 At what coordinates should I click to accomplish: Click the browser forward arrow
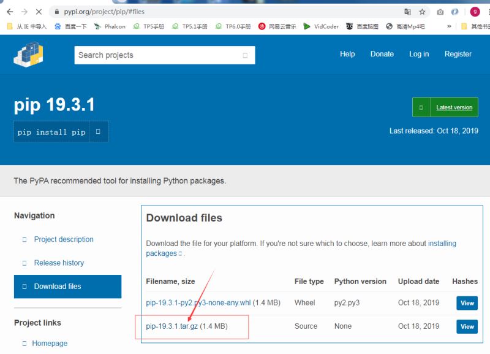click(x=24, y=12)
